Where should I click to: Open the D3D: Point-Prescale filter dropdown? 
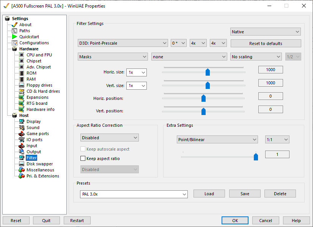(123, 43)
